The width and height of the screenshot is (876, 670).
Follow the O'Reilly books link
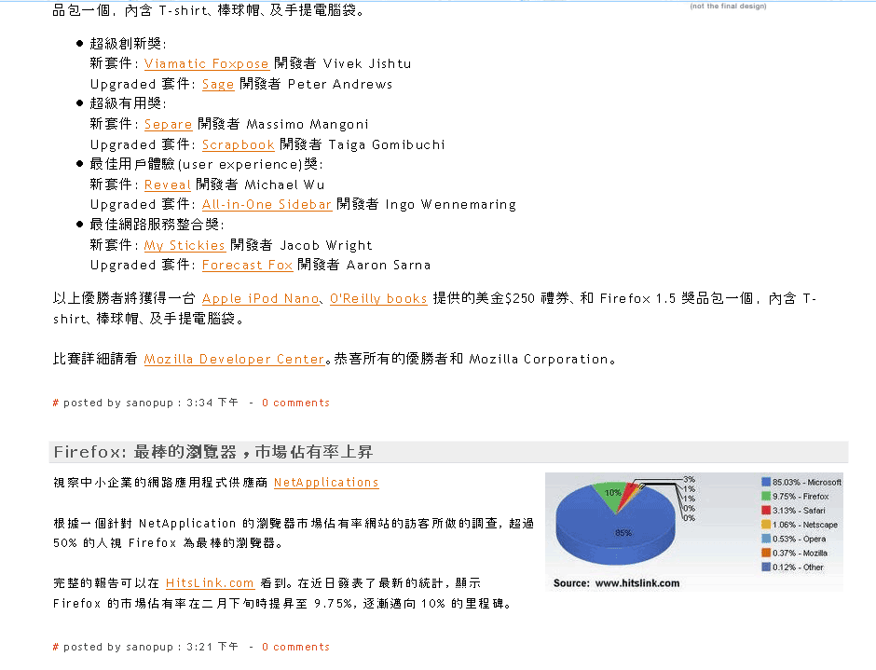point(378,298)
